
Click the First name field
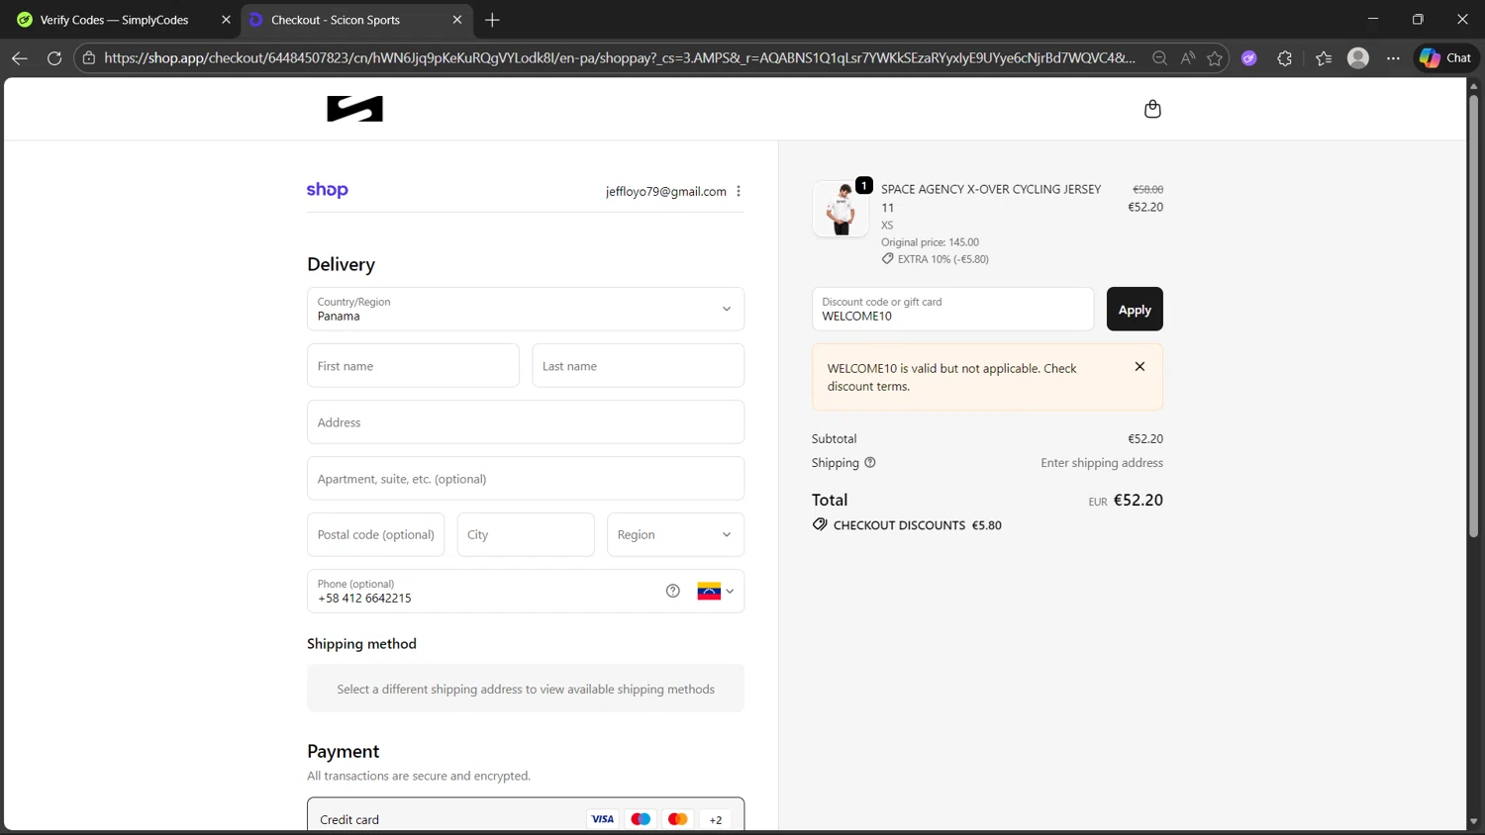pyautogui.click(x=413, y=366)
